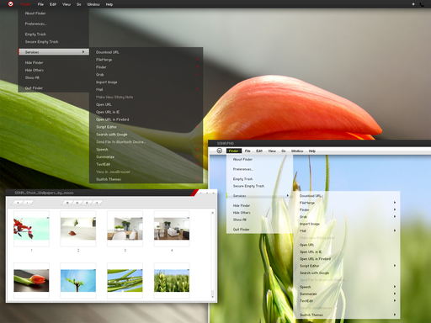Expand the highlighted Services entry in the dark menu
The width and height of the screenshot is (431, 323).
pos(54,52)
